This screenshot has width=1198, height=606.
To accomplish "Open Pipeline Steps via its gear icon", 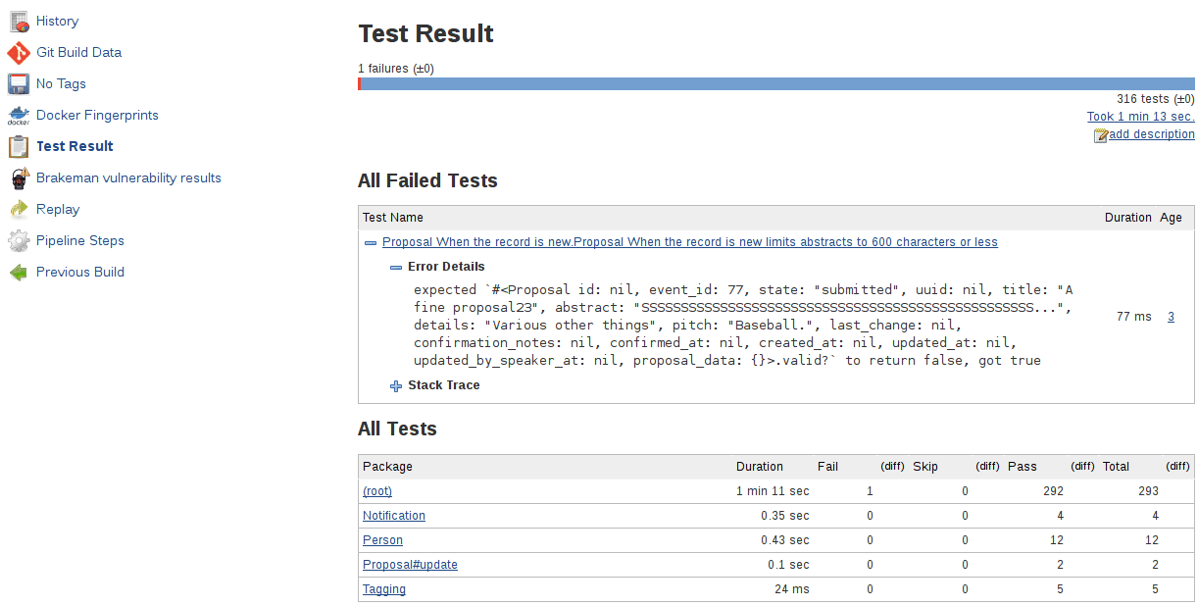I will pos(18,240).
